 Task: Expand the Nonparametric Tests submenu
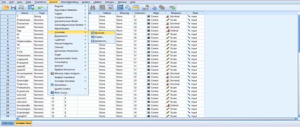coord(68,58)
